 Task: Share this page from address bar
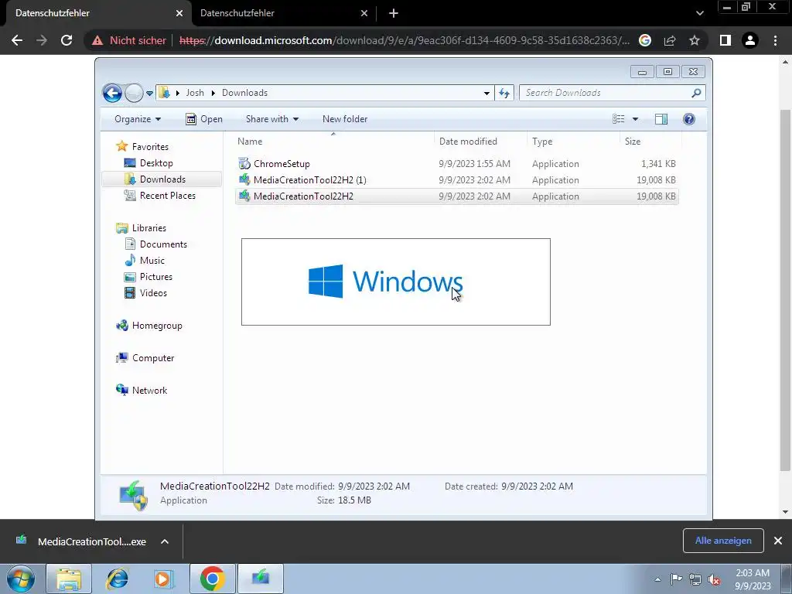[670, 40]
